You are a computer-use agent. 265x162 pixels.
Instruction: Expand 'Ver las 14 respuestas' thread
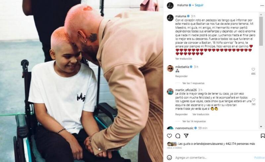pyautogui.click(x=194, y=121)
